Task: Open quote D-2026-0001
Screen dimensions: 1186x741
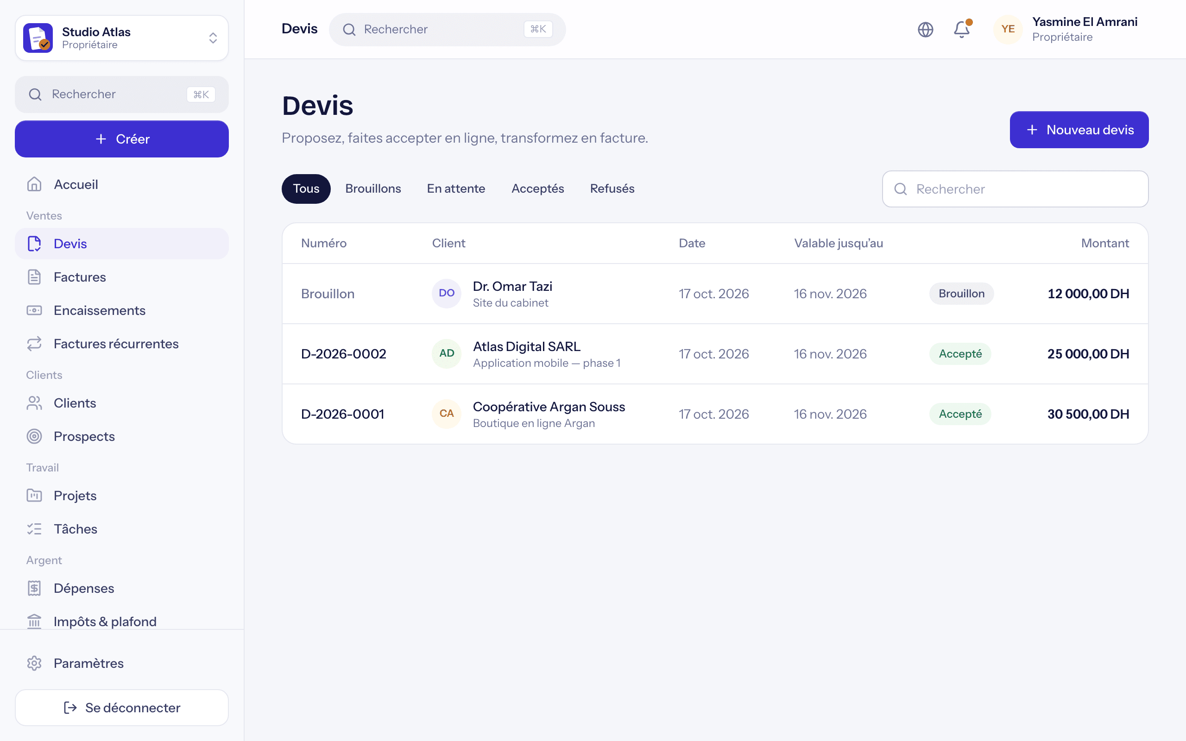Action: pos(342,414)
